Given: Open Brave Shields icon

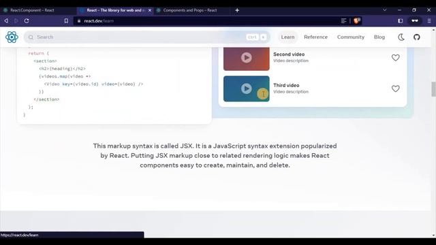Looking at the screenshot, I should point(356,21).
